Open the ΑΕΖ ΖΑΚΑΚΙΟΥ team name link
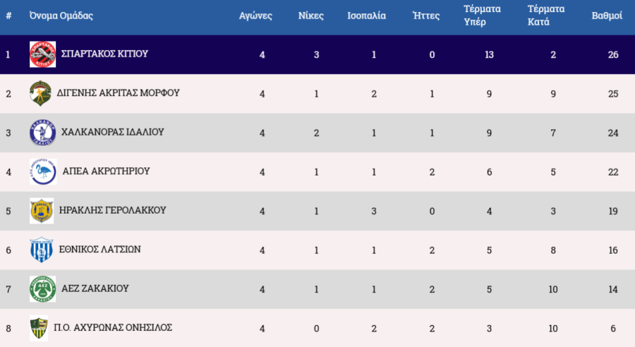The height and width of the screenshot is (347, 635). click(x=96, y=288)
